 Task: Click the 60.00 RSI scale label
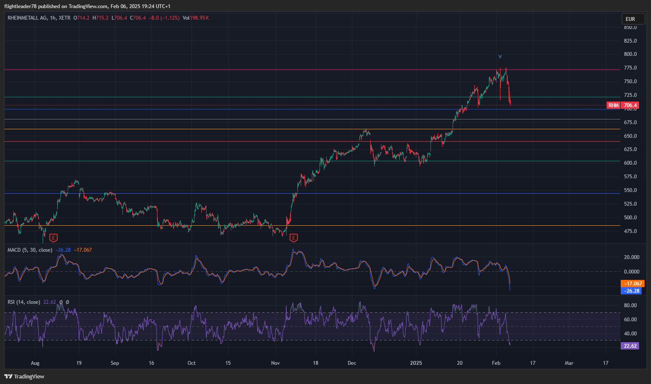point(630,320)
